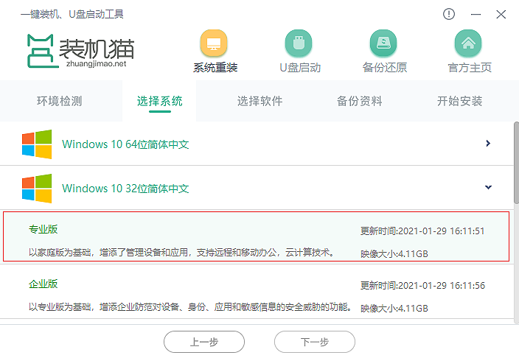519x358 pixels.
Task: Switch to the 环境检测 step tab
Action: tap(59, 102)
